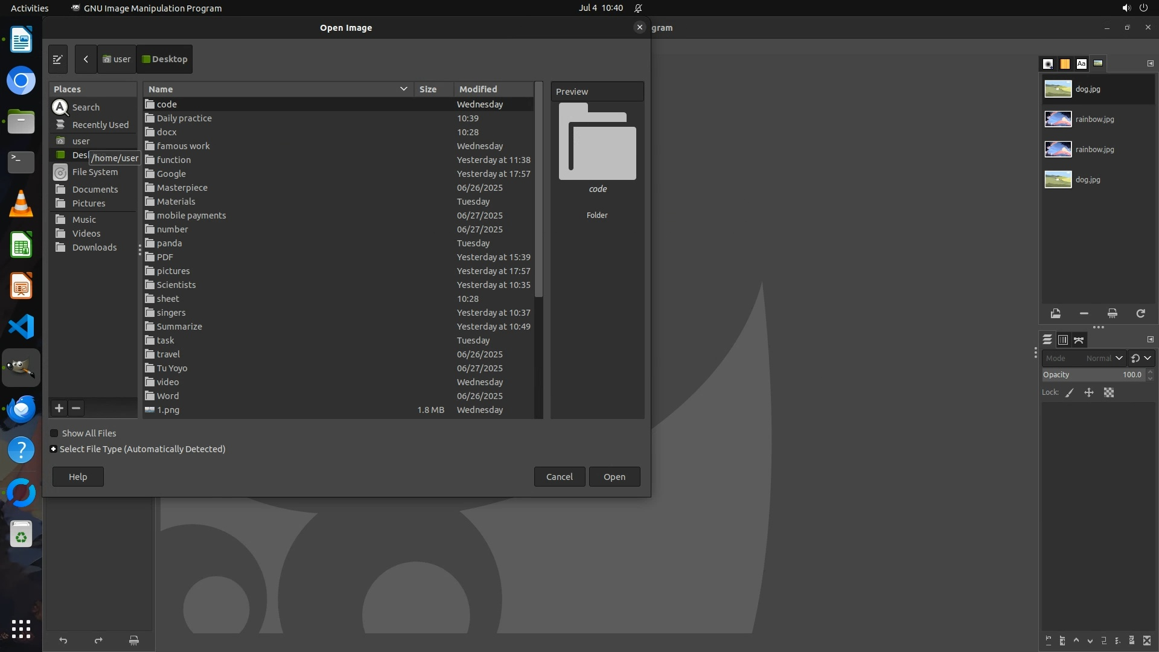Launch Visual Studio Code from dock
Image resolution: width=1159 pixels, height=652 pixels.
tap(21, 327)
